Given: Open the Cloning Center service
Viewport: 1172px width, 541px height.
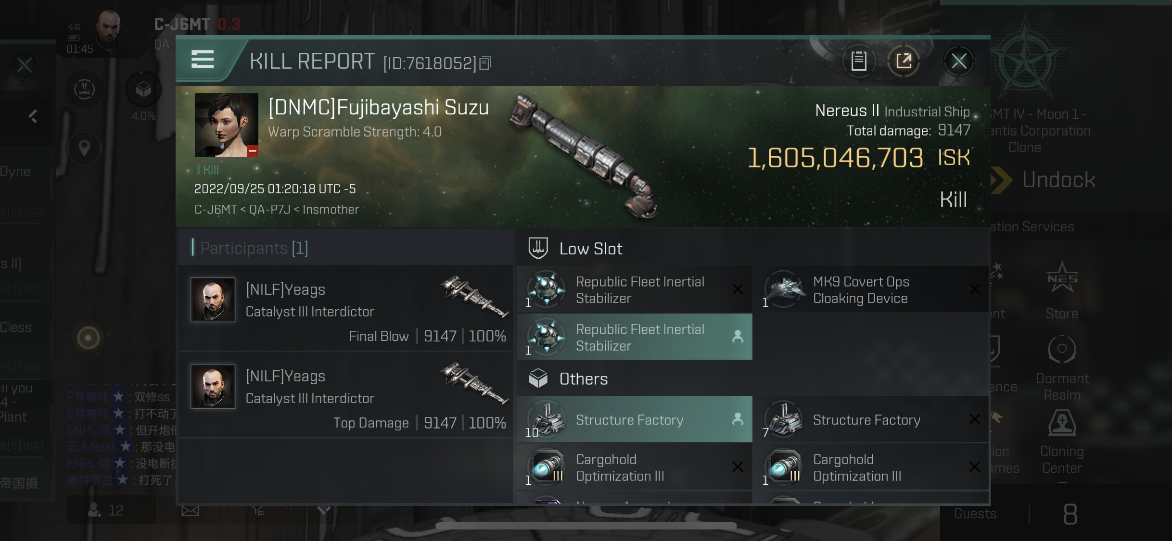Looking at the screenshot, I should tap(1062, 441).
